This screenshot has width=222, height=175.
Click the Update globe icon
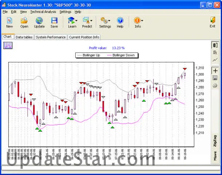[39, 21]
